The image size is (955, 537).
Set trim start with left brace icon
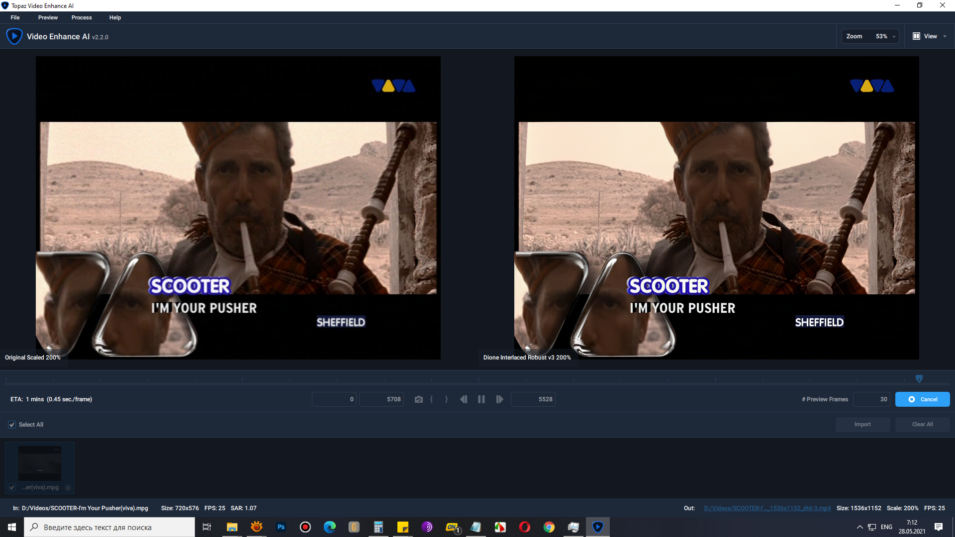[x=431, y=399]
